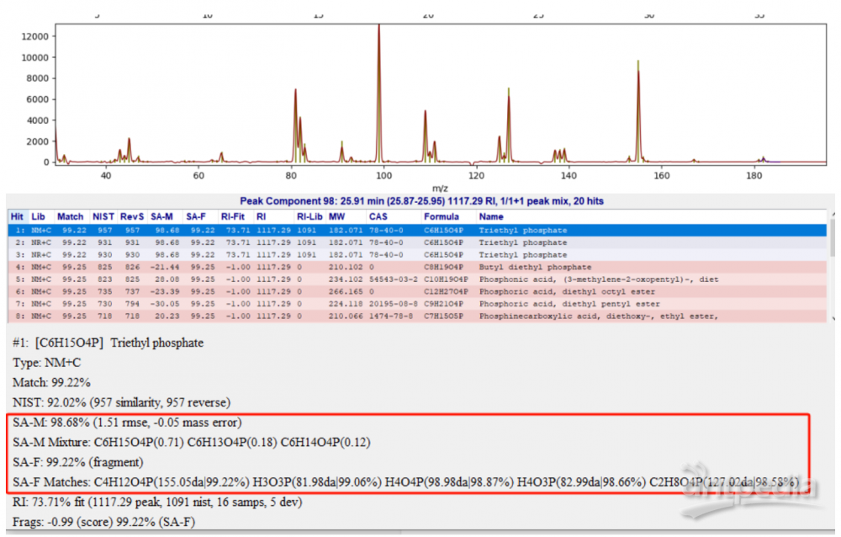Image resolution: width=841 pixels, height=537 pixels.
Task: Click the CAS column header
Action: [378, 217]
